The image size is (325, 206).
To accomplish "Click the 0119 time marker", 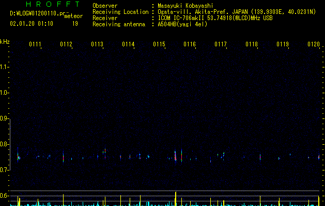I will (x=283, y=44).
